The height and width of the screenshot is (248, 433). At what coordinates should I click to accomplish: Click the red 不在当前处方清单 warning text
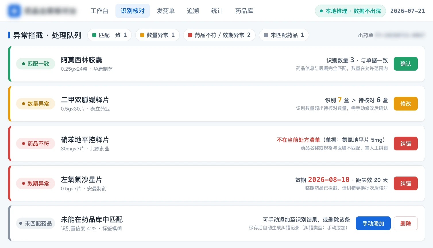[x=298, y=140]
